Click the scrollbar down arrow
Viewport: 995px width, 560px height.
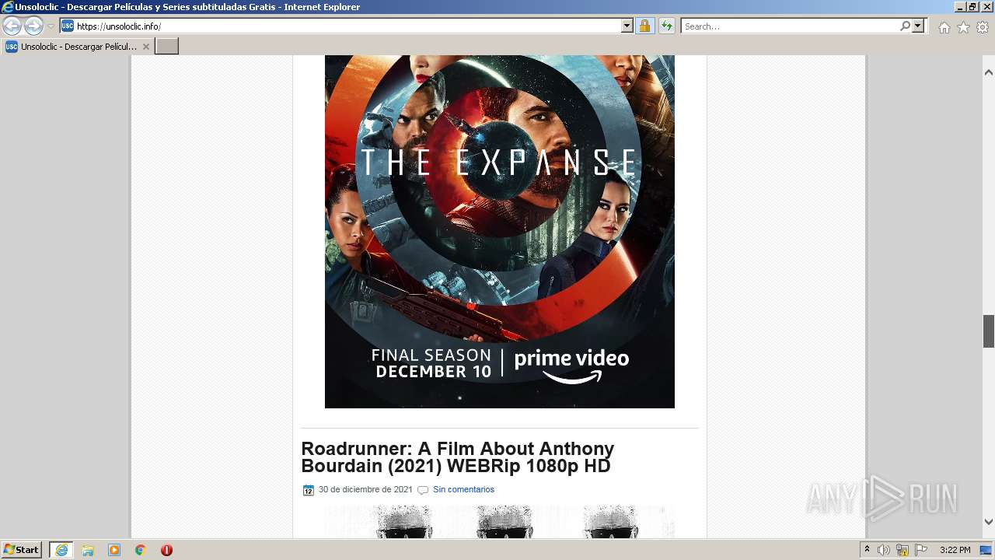pos(989,522)
